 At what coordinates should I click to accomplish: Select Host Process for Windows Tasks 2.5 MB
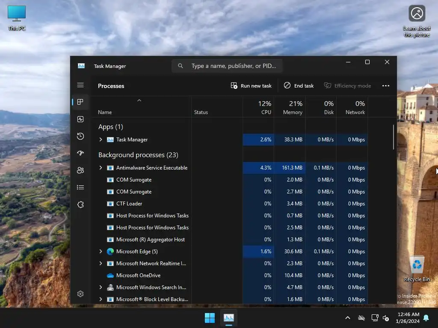pyautogui.click(x=230, y=228)
